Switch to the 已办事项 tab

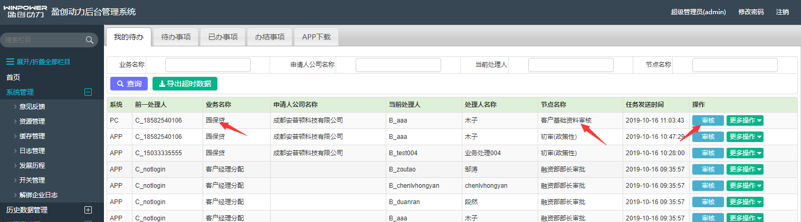223,37
